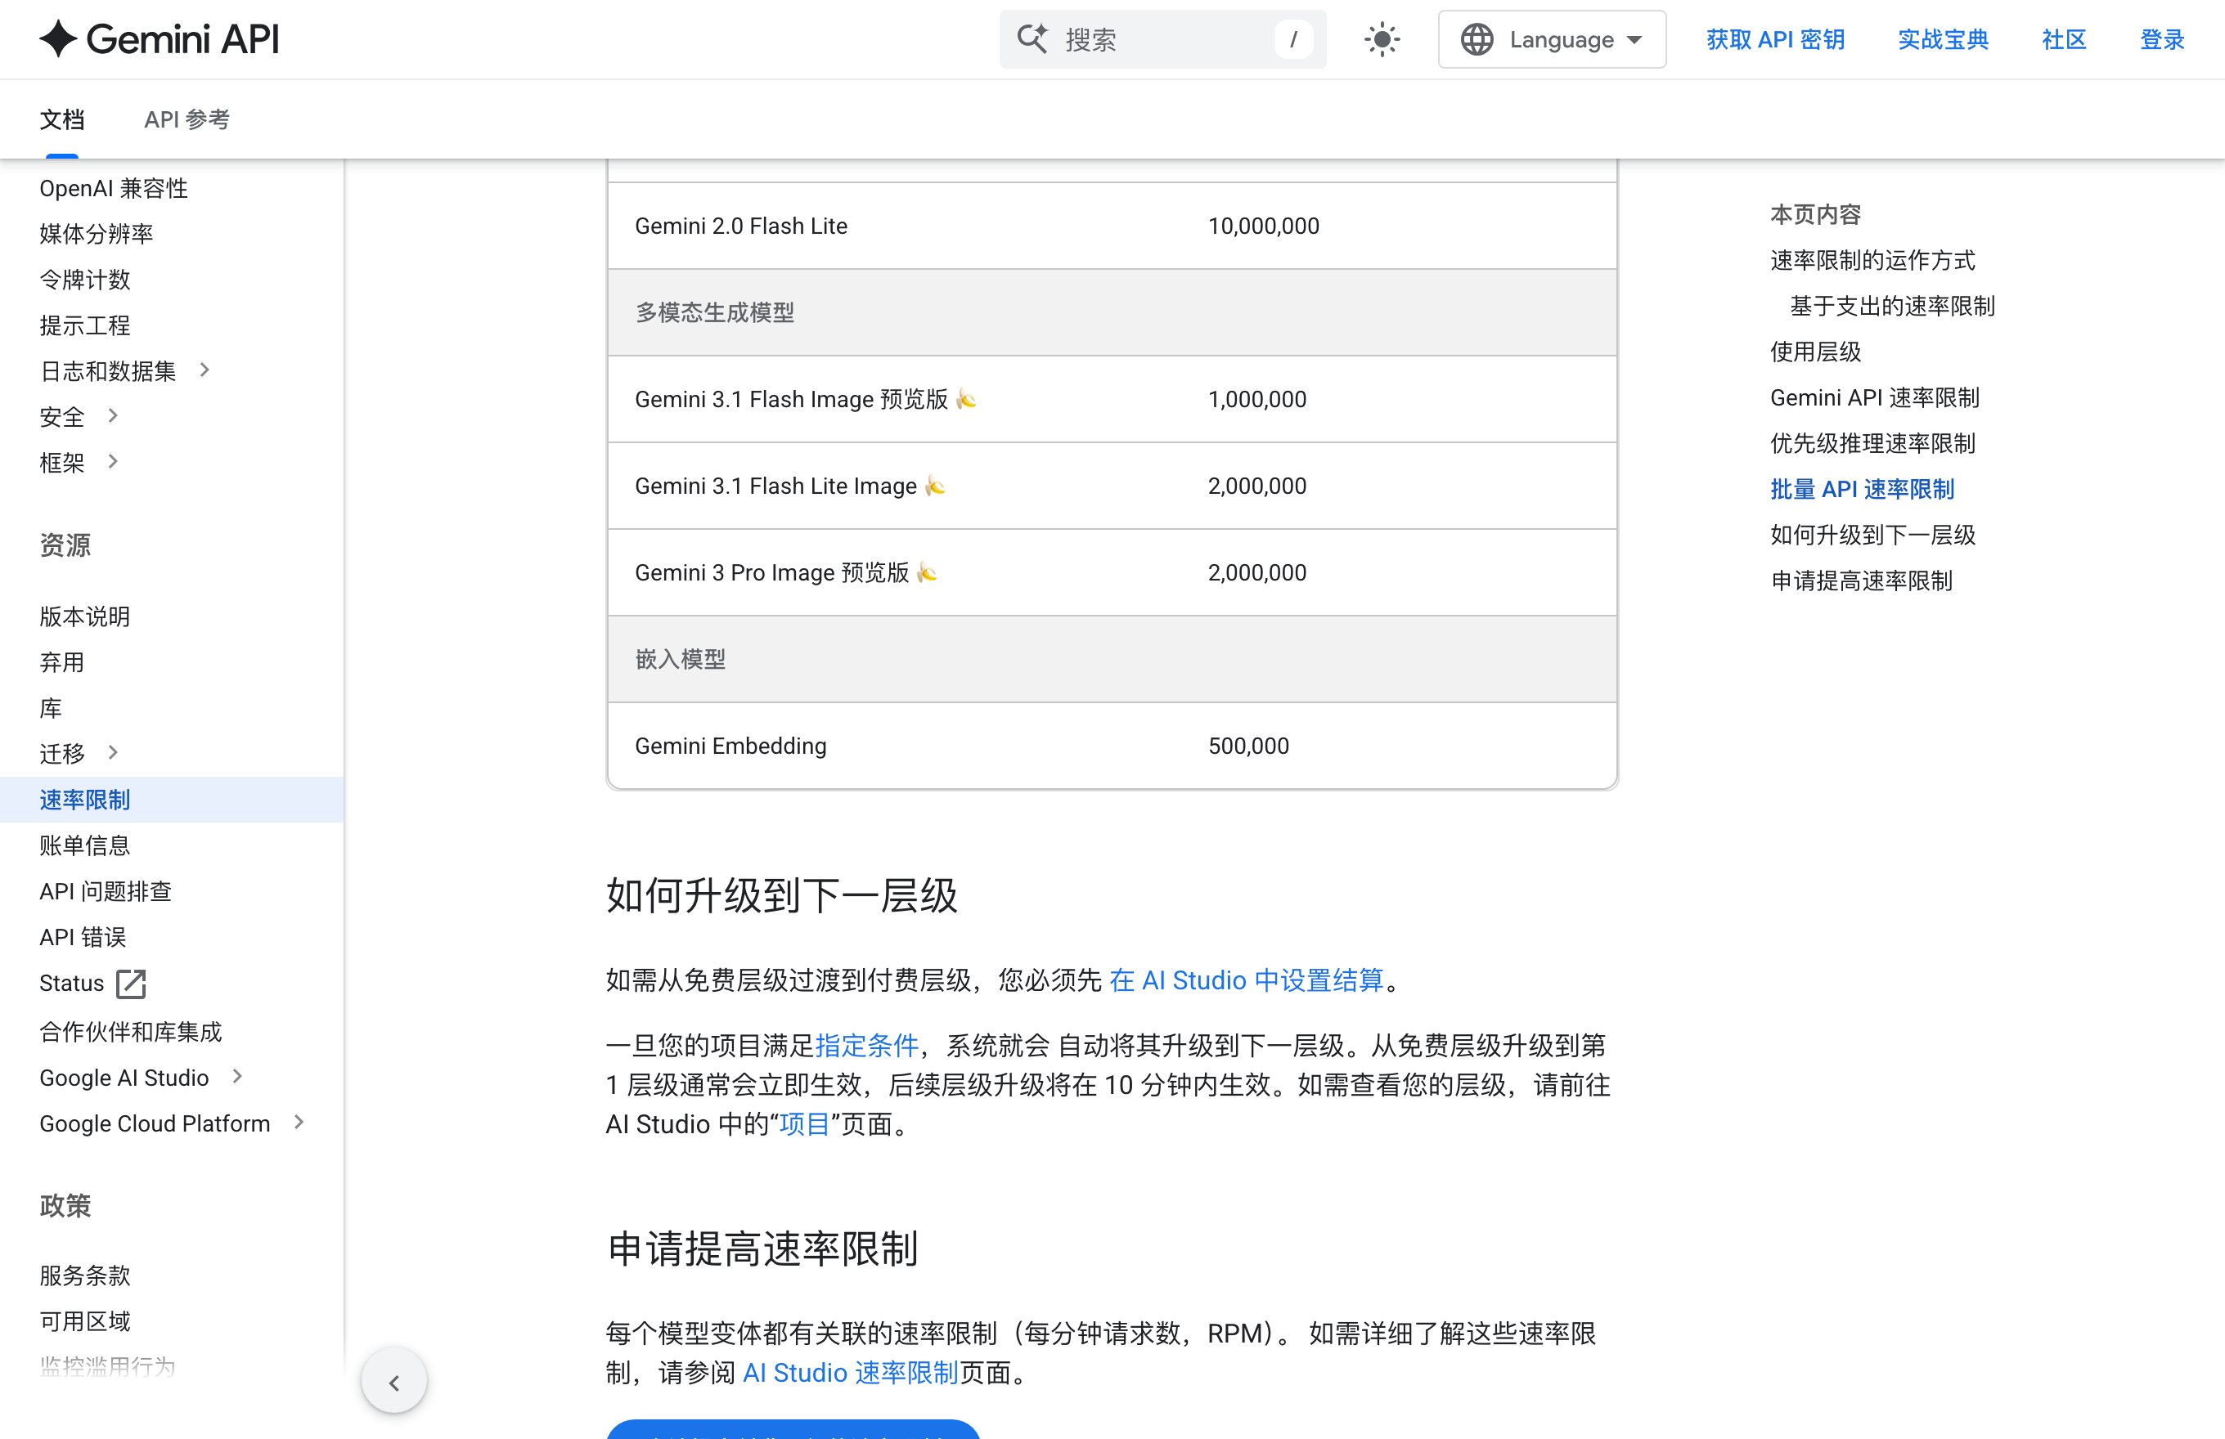Toggle the light/dark theme sun icon
The image size is (2225, 1439).
point(1382,39)
